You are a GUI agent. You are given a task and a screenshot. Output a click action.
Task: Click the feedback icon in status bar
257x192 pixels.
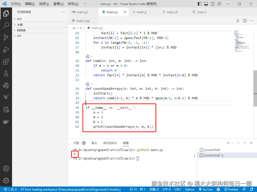pyautogui.click(x=244, y=189)
